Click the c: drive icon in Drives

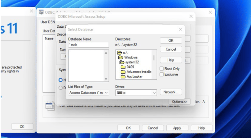(120, 93)
